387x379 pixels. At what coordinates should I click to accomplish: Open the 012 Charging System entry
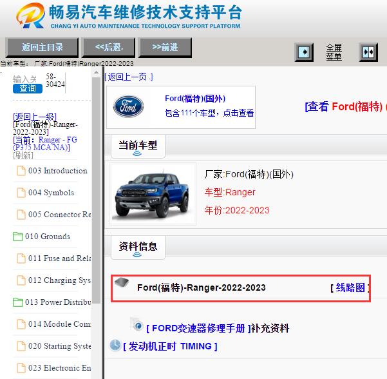pyautogui.click(x=59, y=280)
